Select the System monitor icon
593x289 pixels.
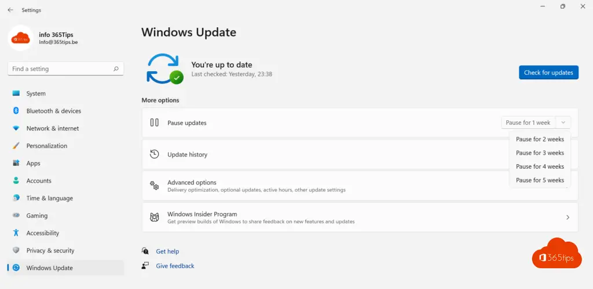16,93
